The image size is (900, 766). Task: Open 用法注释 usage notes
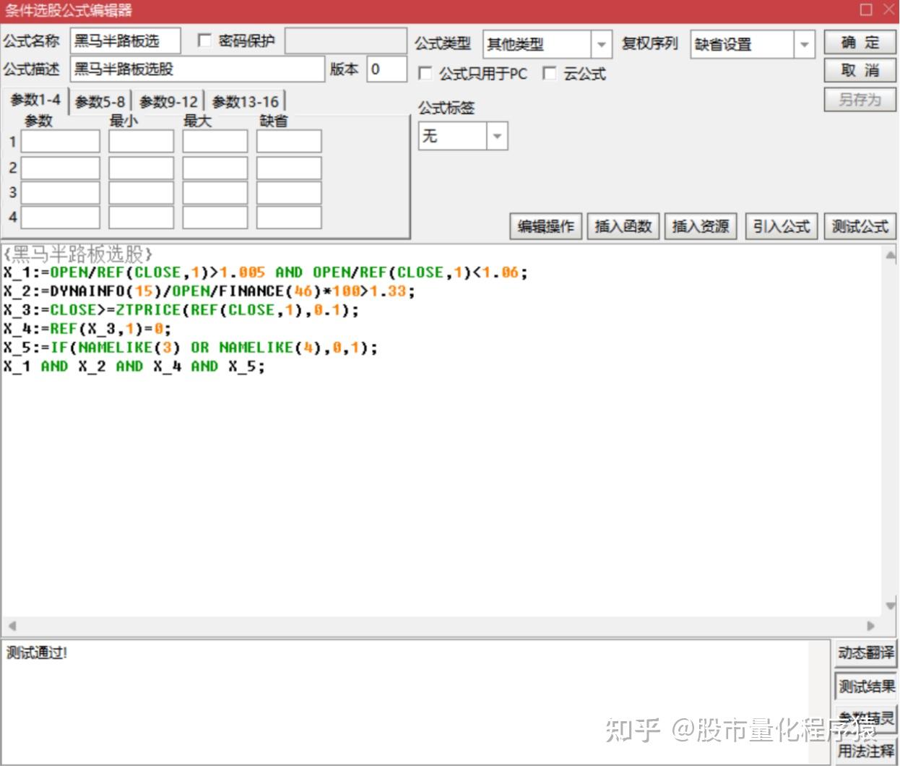click(x=865, y=750)
